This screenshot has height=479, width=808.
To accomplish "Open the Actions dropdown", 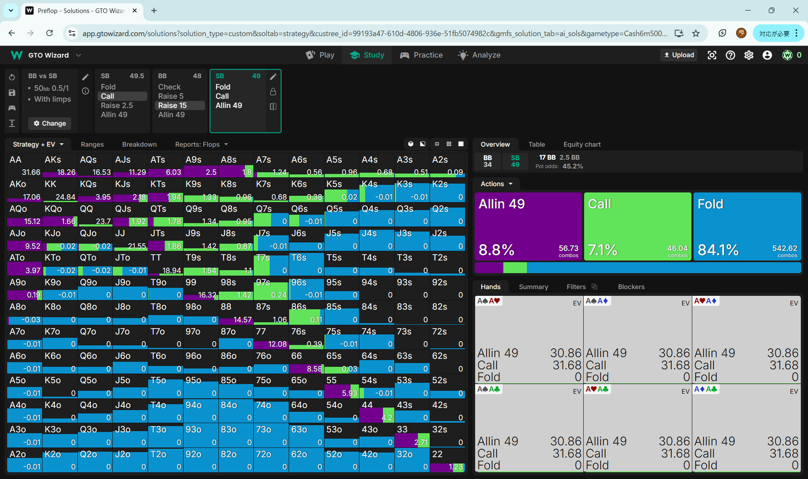I will (497, 184).
